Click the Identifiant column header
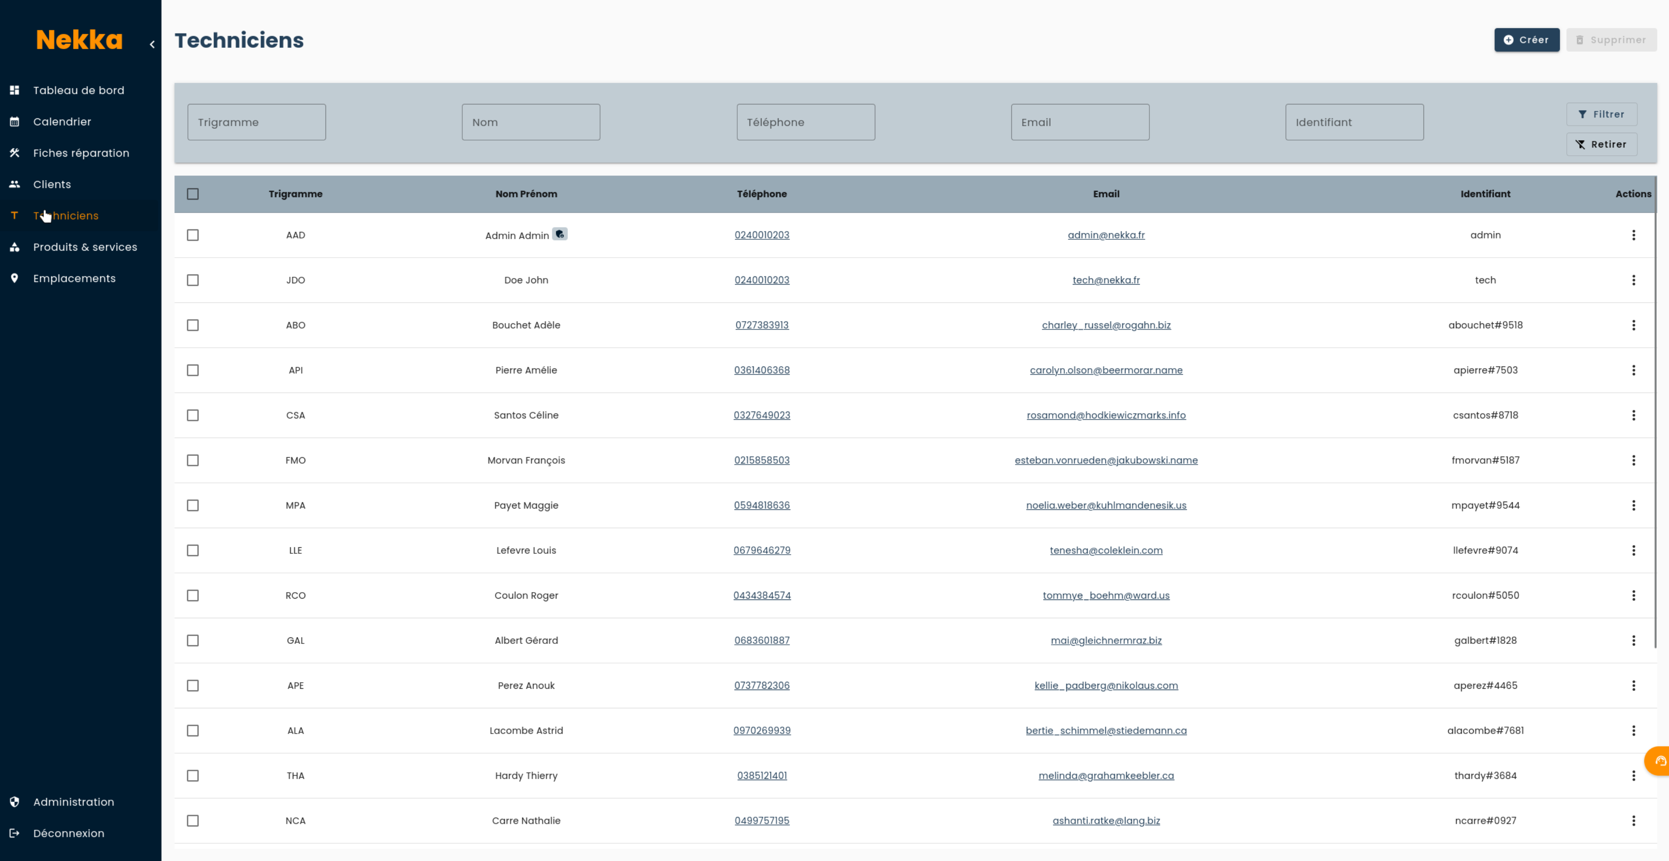Viewport: 1669px width, 861px height. pos(1485,194)
